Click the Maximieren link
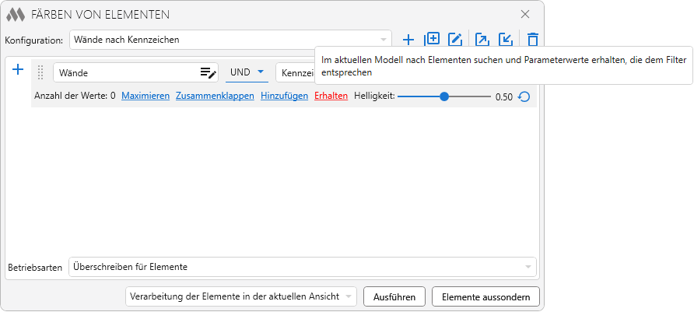This screenshot has height=312, width=694. [x=145, y=96]
